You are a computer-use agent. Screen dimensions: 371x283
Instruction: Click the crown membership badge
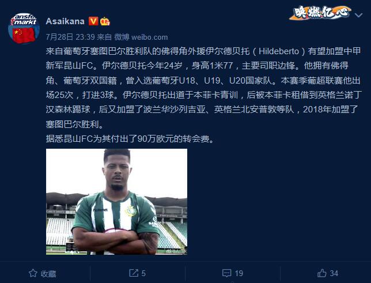coord(105,21)
